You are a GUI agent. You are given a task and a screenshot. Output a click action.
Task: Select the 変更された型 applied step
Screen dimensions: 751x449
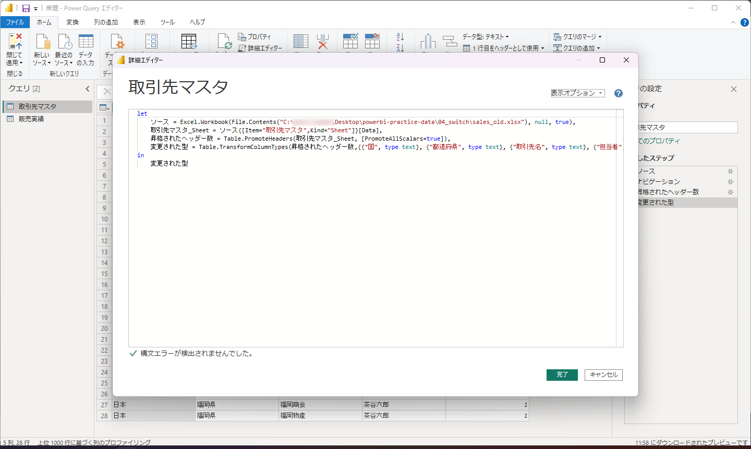pos(687,203)
